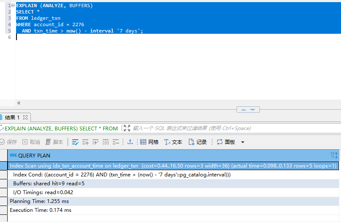Image resolution: width=341 pixels, height=222 pixels.
Task: Click the editor horizontal scrollbar left arrow
Action: pos(18,103)
